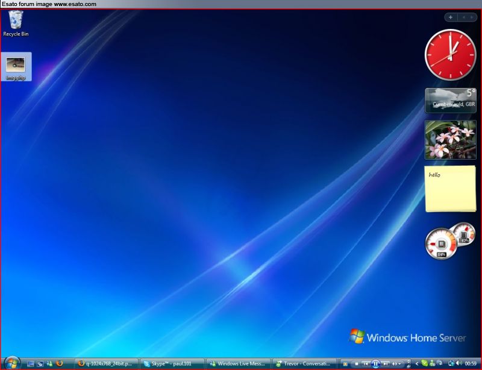Click the Messenger tray icon
Viewport: 482px width, 370px height.
point(432,363)
